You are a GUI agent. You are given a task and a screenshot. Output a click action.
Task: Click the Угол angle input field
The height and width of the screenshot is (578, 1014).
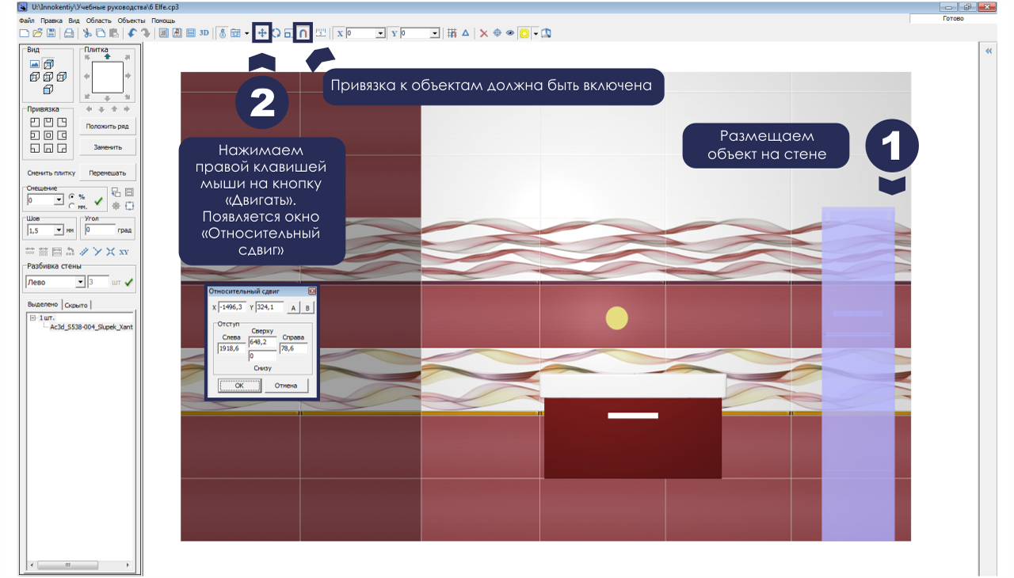point(100,230)
